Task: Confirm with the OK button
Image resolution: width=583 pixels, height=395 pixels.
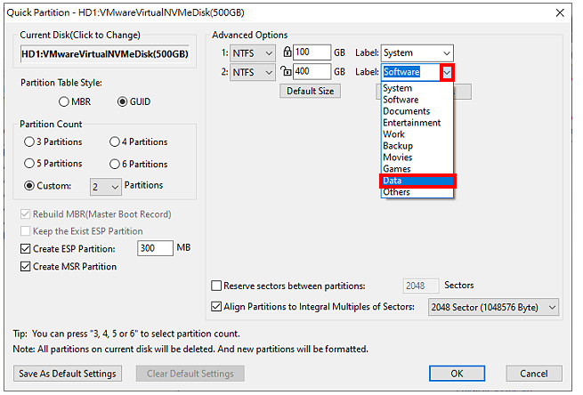Action: [457, 374]
